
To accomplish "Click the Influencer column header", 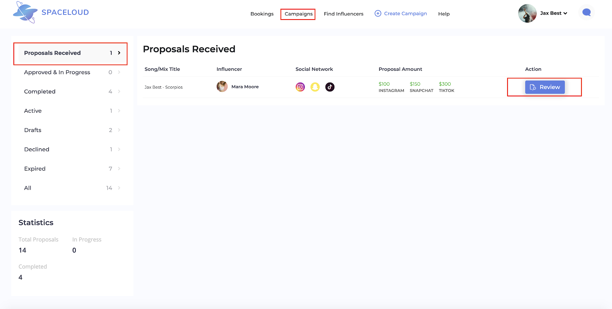I will tap(229, 69).
